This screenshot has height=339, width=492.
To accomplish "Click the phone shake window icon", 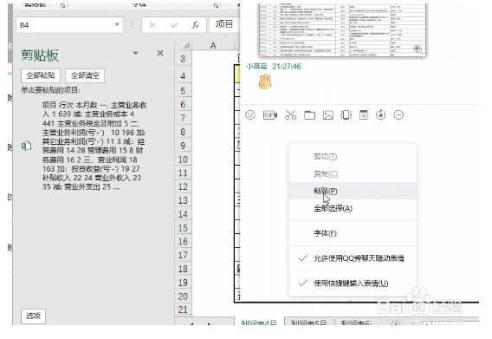I will tap(346, 115).
